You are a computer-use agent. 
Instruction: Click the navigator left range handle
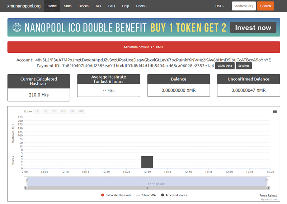tap(27, 181)
